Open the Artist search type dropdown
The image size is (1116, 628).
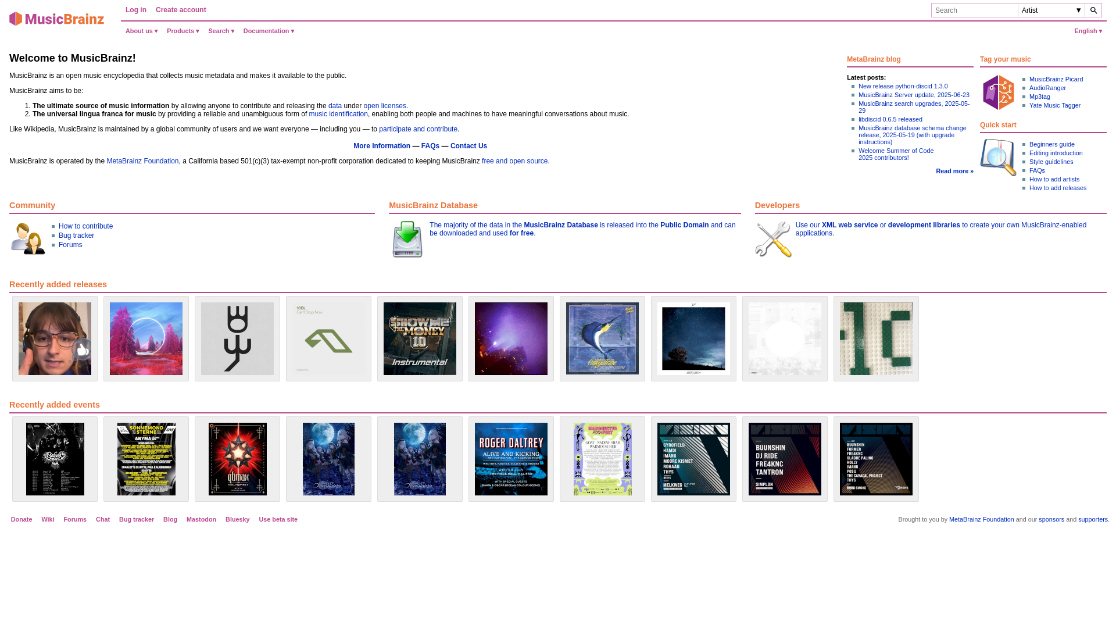pyautogui.click(x=1051, y=10)
